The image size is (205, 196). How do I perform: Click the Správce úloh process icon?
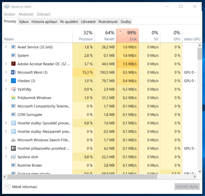tap(13, 157)
